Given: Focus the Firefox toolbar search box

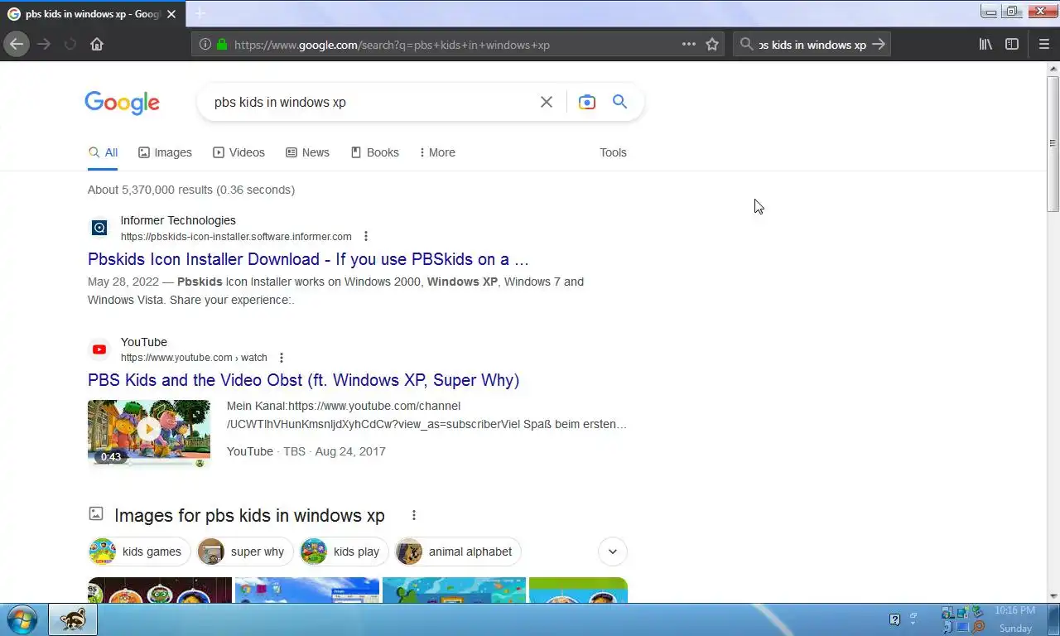Looking at the screenshot, I should click(x=812, y=45).
